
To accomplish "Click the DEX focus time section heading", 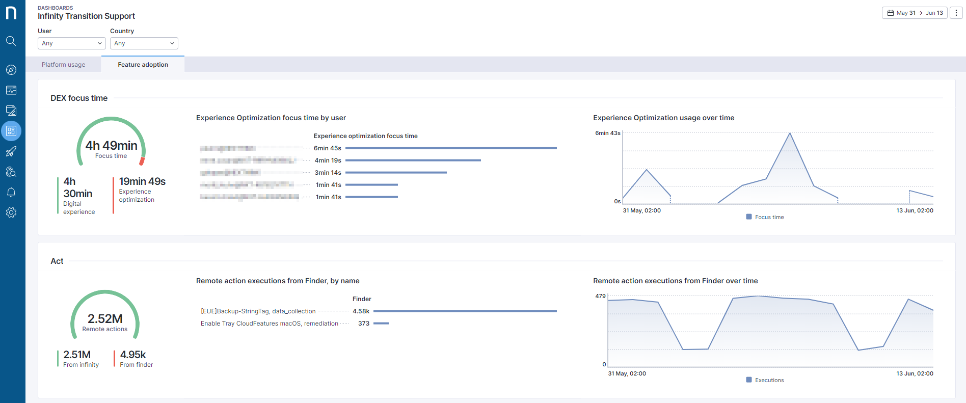I will click(x=79, y=98).
